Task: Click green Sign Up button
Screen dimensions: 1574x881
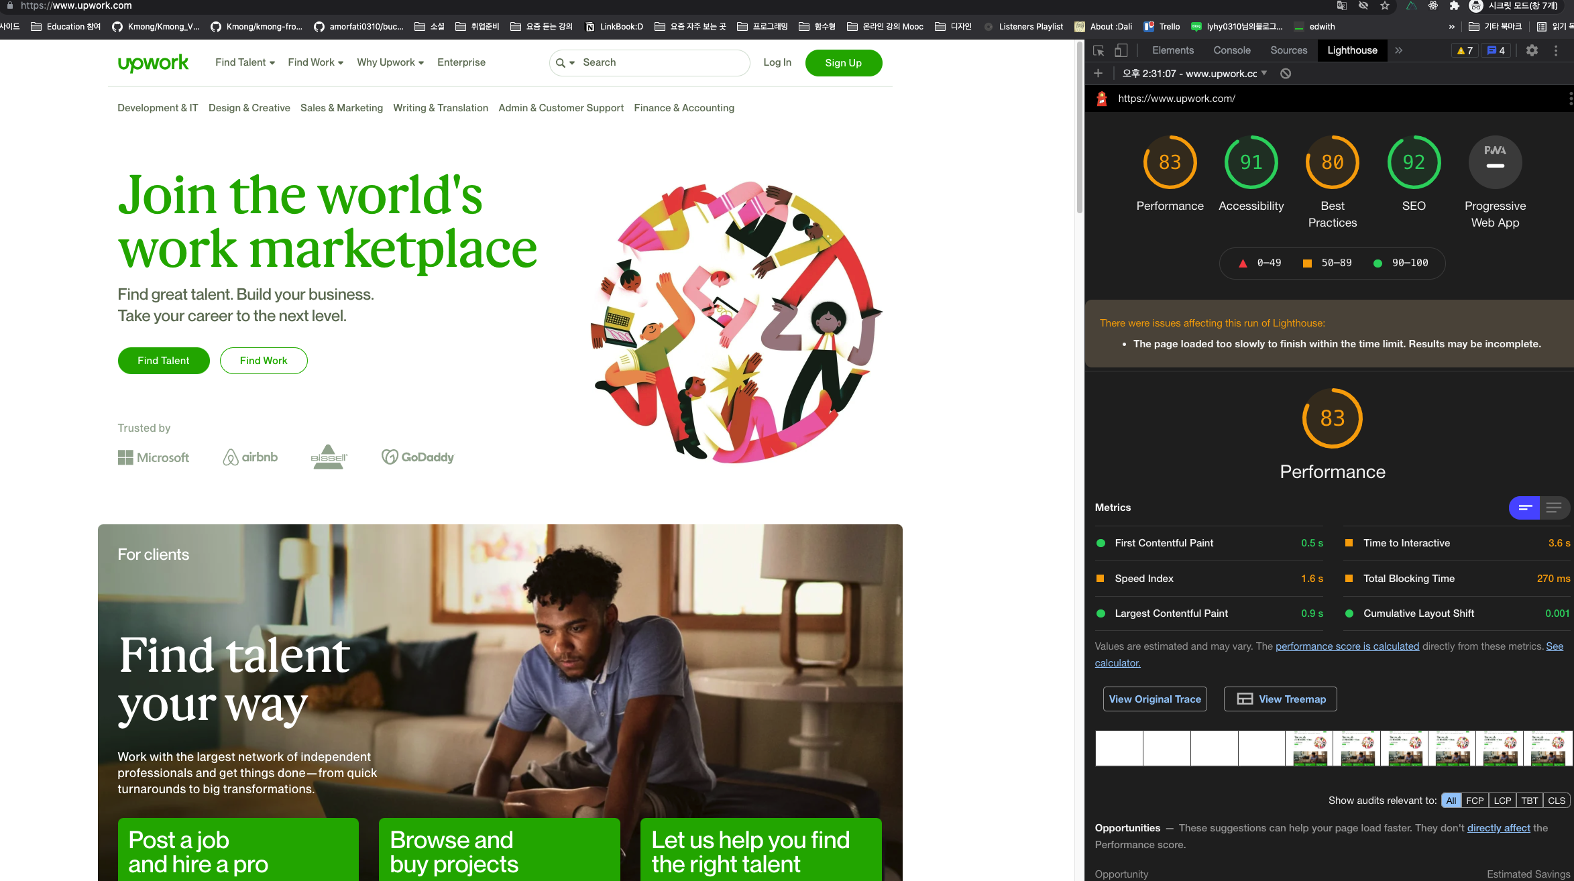Action: click(843, 63)
